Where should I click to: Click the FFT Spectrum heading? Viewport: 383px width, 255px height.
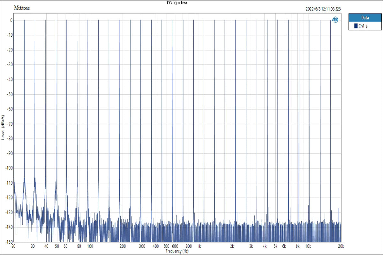tap(177, 3)
